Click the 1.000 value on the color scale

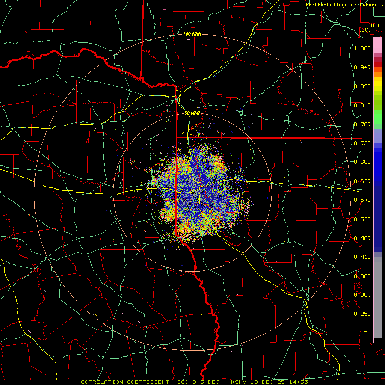pos(362,48)
